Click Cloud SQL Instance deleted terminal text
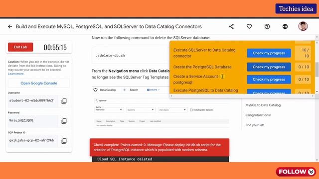The width and height of the screenshot is (319, 179). coord(125,159)
